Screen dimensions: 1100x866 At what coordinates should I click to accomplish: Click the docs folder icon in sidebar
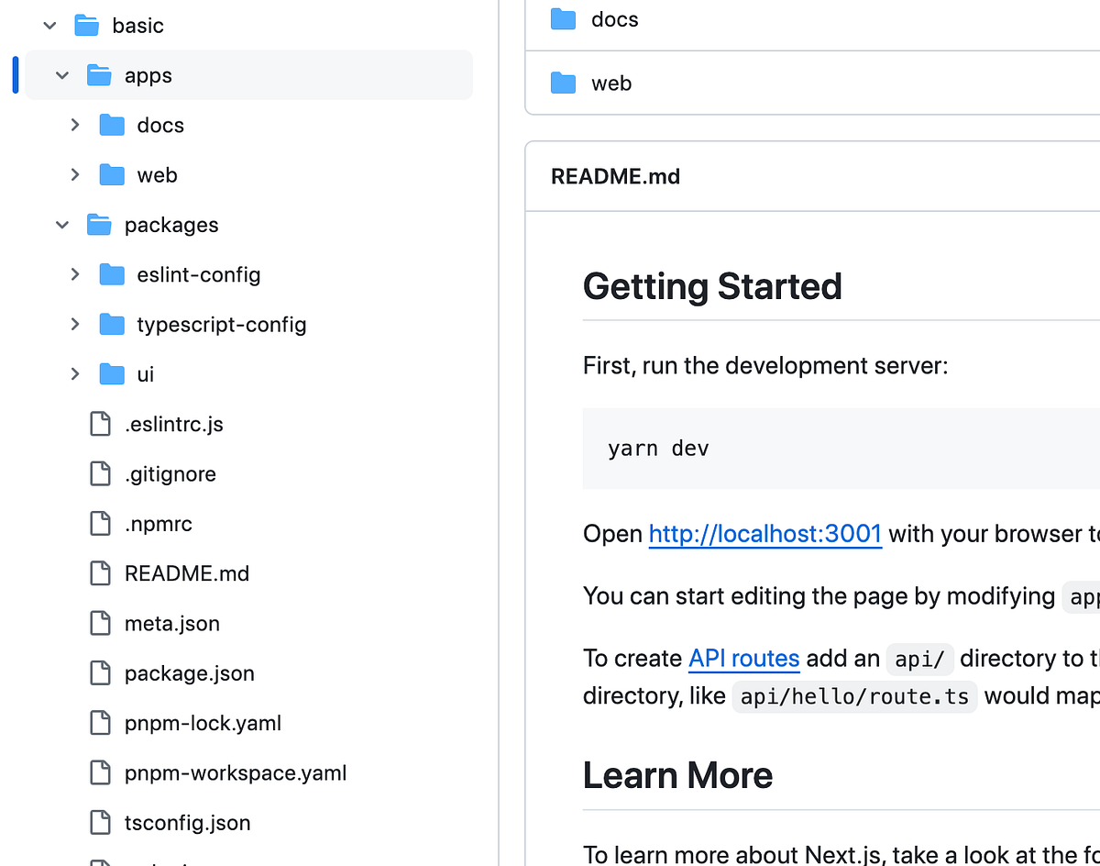tap(111, 125)
